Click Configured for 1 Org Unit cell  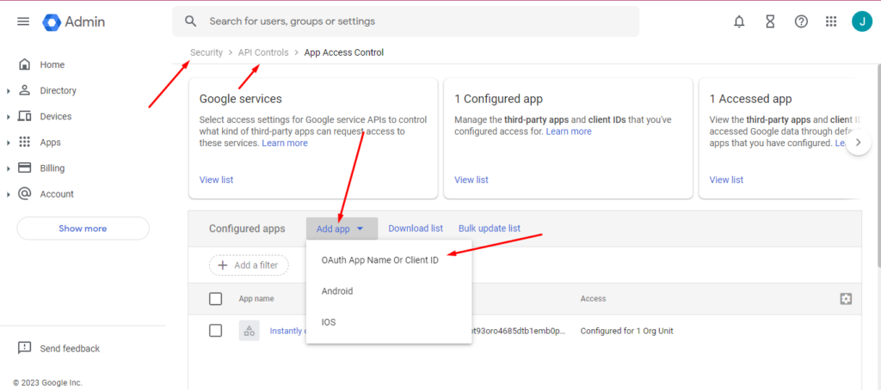tap(626, 331)
